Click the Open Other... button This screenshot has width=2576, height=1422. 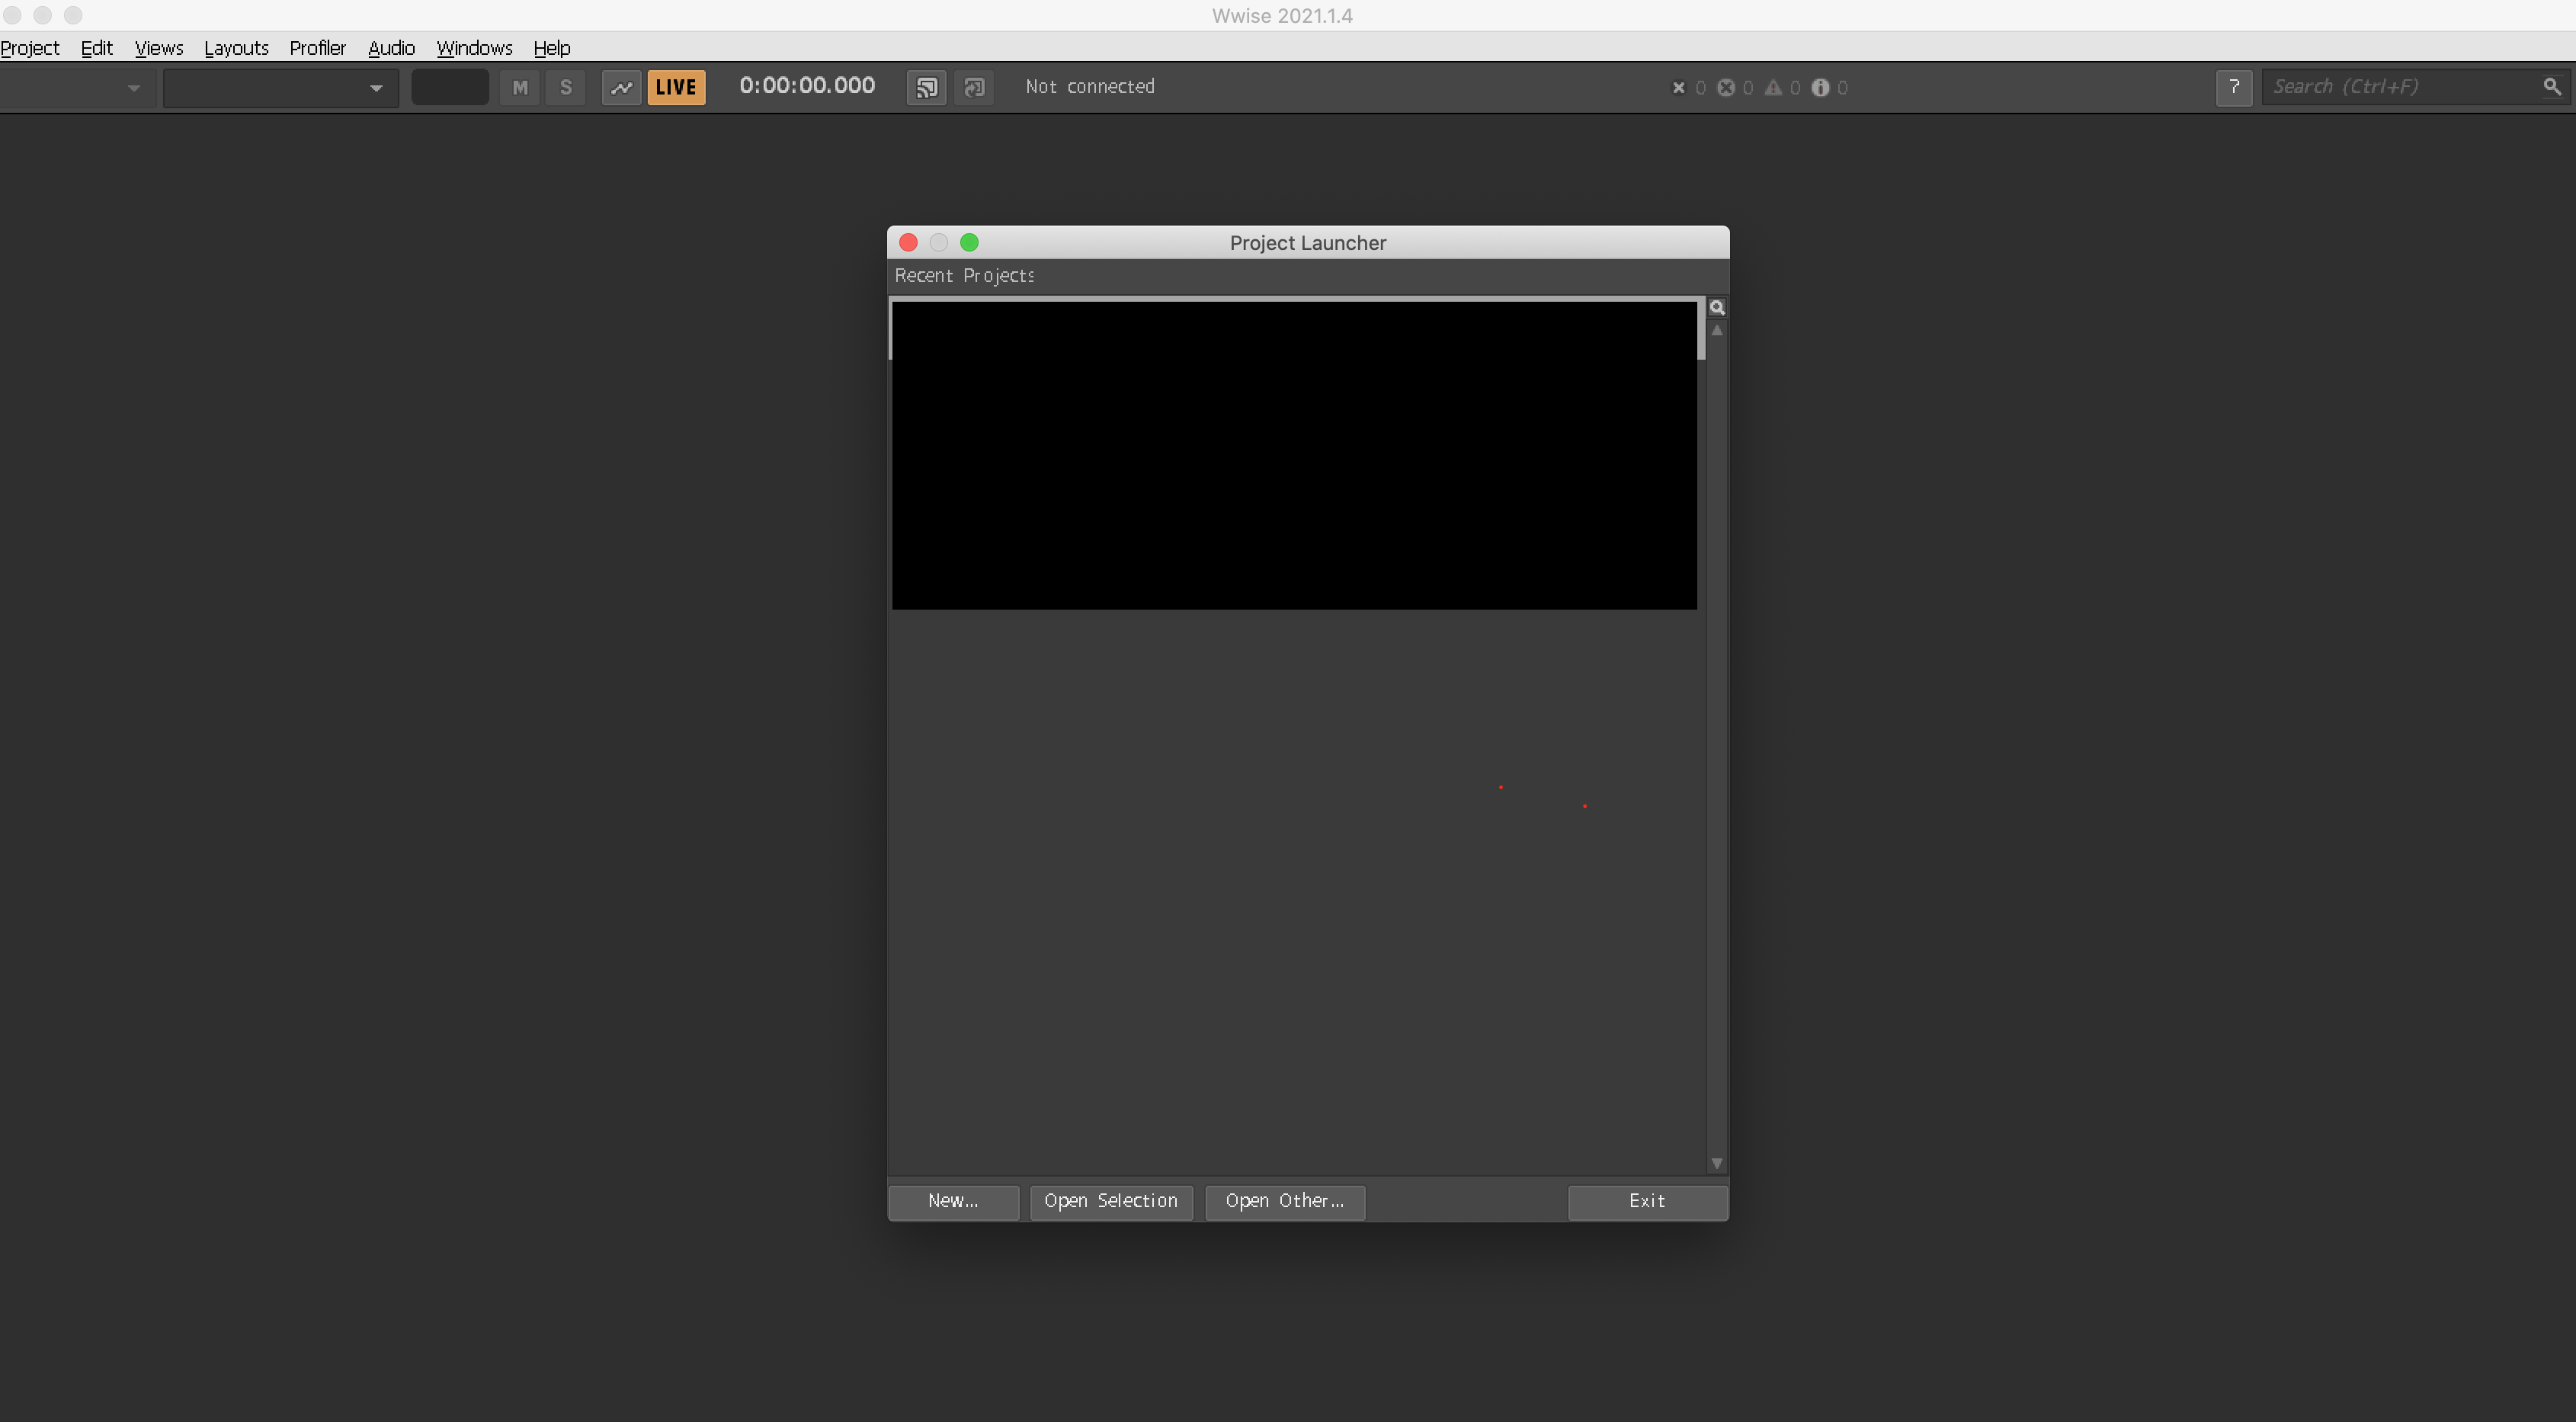click(1284, 1201)
